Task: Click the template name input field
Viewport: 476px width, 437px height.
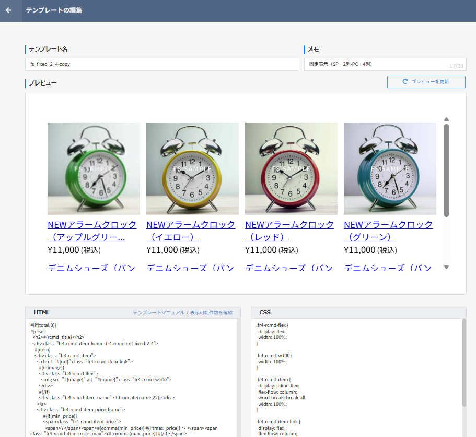Action: (x=162, y=64)
